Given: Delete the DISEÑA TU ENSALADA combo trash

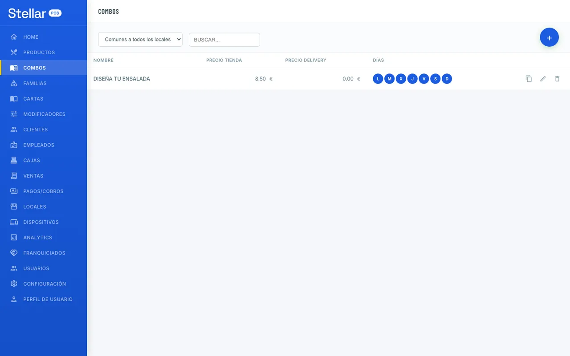Looking at the screenshot, I should (557, 79).
